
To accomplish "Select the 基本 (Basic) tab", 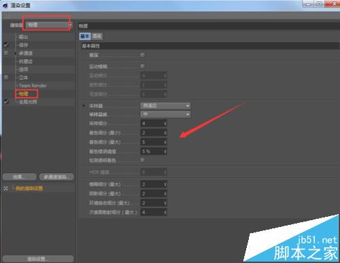I will coord(85,36).
